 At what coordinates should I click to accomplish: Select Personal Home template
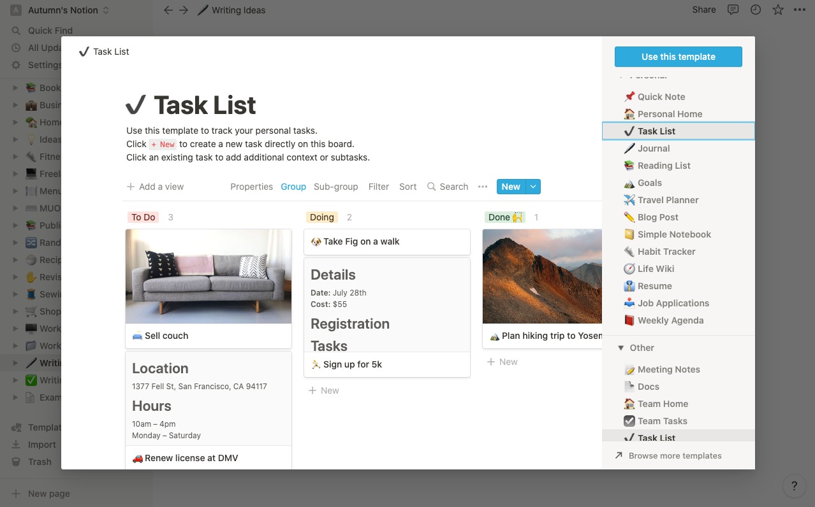[x=679, y=114]
